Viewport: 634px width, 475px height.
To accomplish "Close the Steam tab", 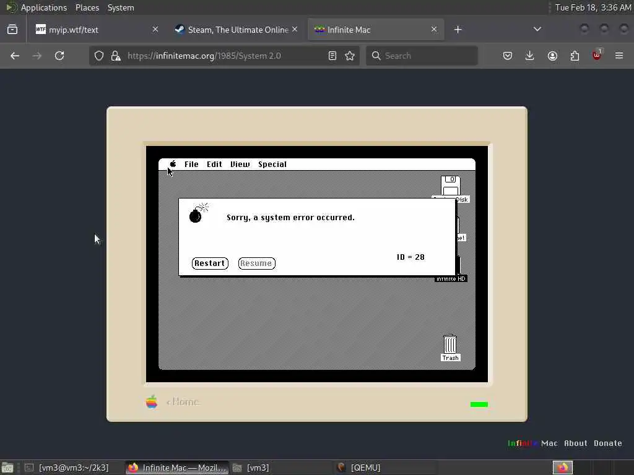I will coord(295,30).
